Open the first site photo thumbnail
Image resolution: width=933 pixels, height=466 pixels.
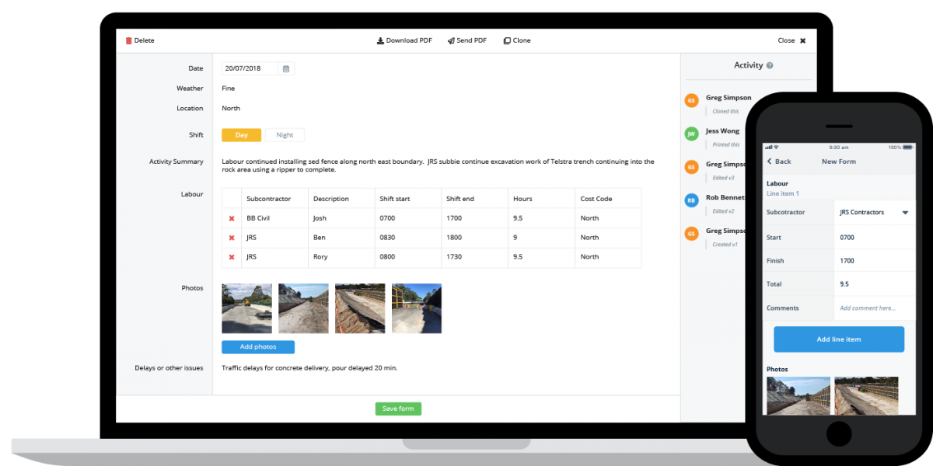(x=246, y=308)
